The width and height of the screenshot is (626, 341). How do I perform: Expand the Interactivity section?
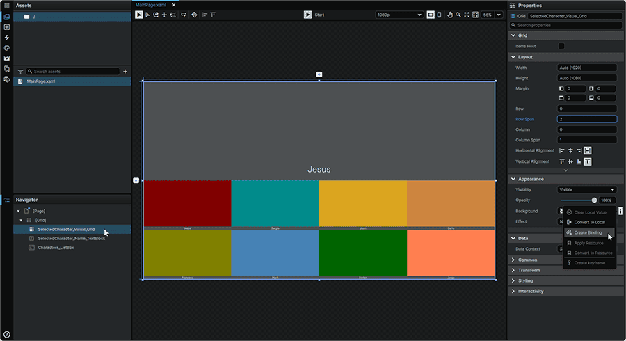pos(513,291)
